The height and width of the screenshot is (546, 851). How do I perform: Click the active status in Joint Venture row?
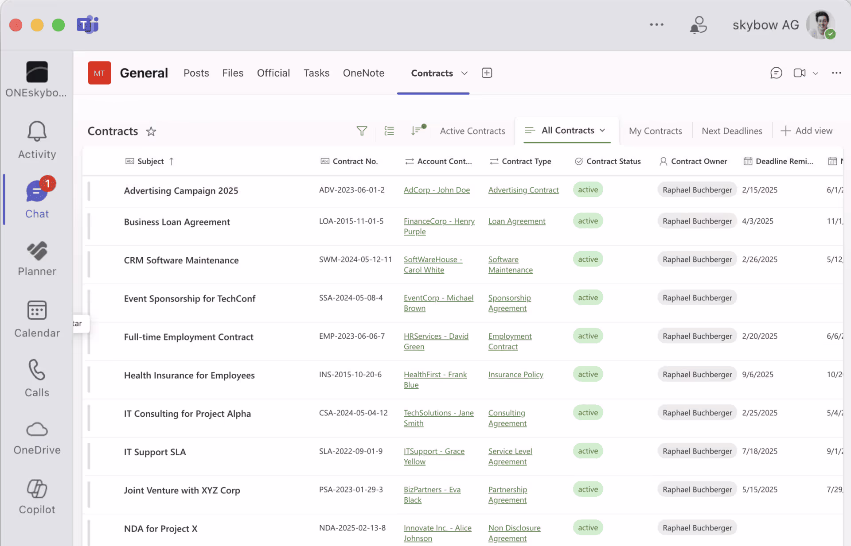point(588,489)
